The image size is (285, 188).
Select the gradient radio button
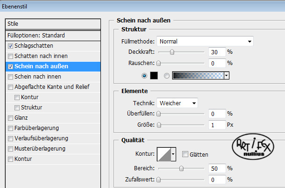tap(167, 76)
